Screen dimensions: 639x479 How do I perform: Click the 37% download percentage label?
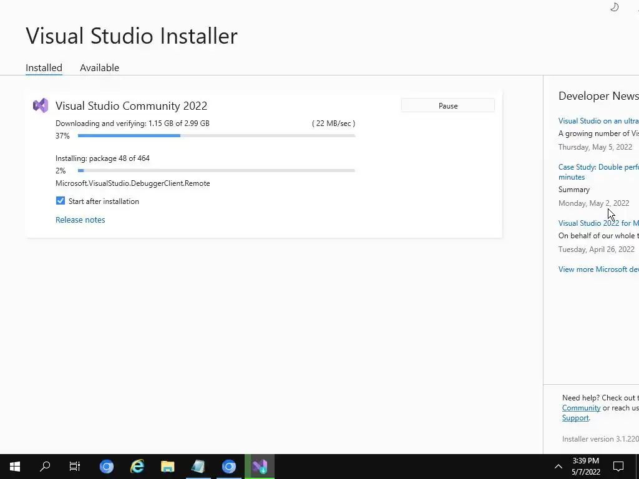click(63, 135)
